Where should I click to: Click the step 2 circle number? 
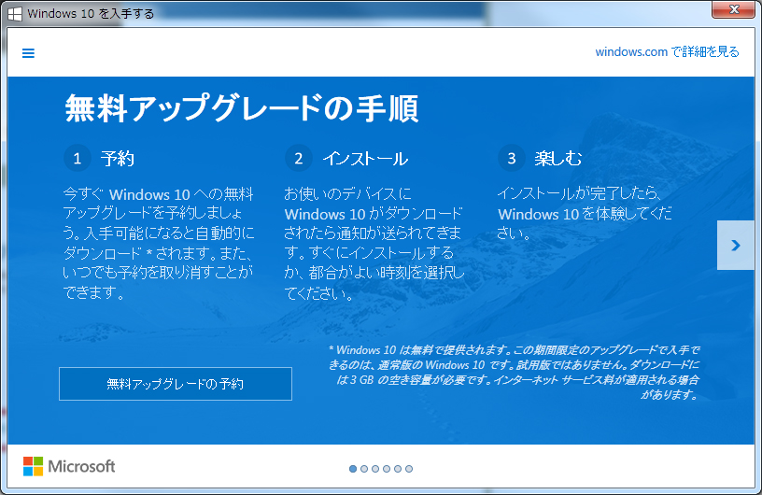(299, 158)
